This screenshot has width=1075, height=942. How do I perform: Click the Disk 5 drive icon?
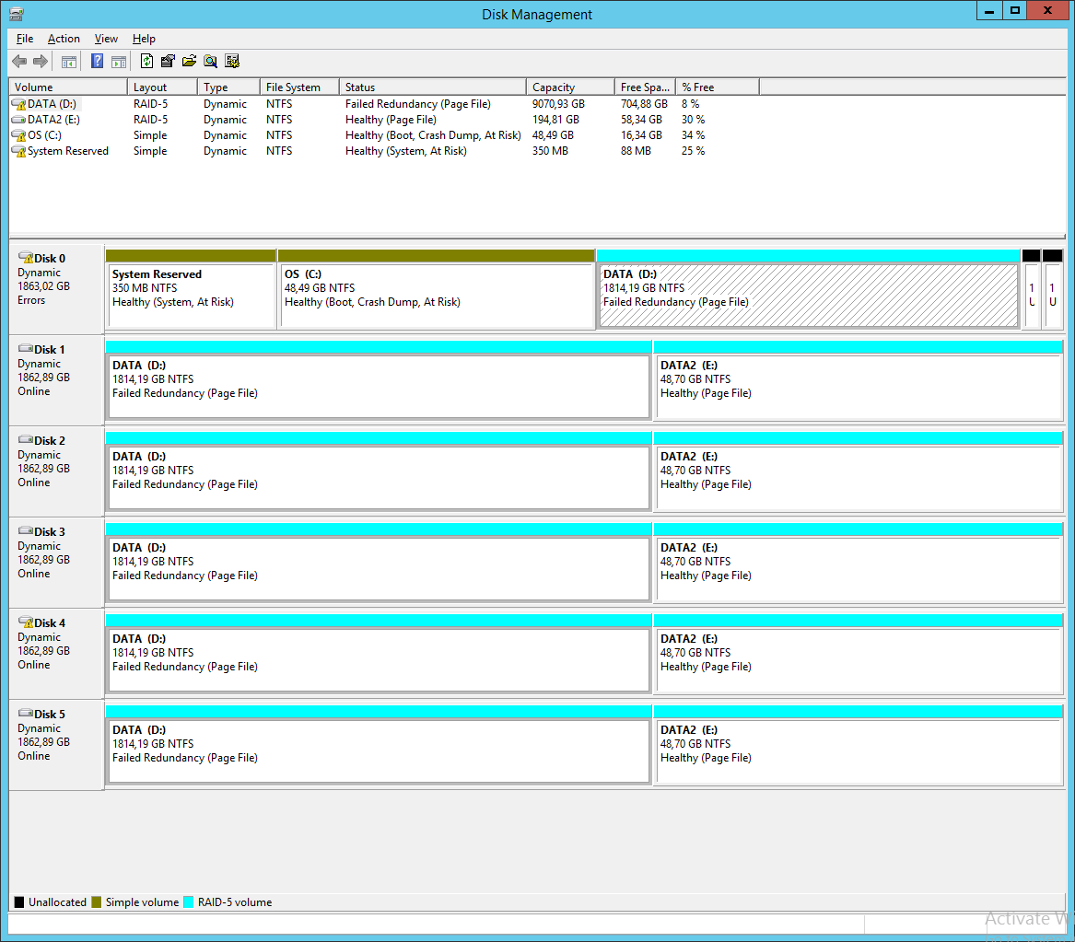click(26, 714)
